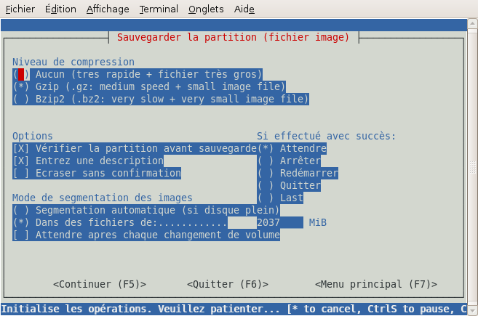Open the Onglets menu
This screenshot has width=478, height=316.
206,9
